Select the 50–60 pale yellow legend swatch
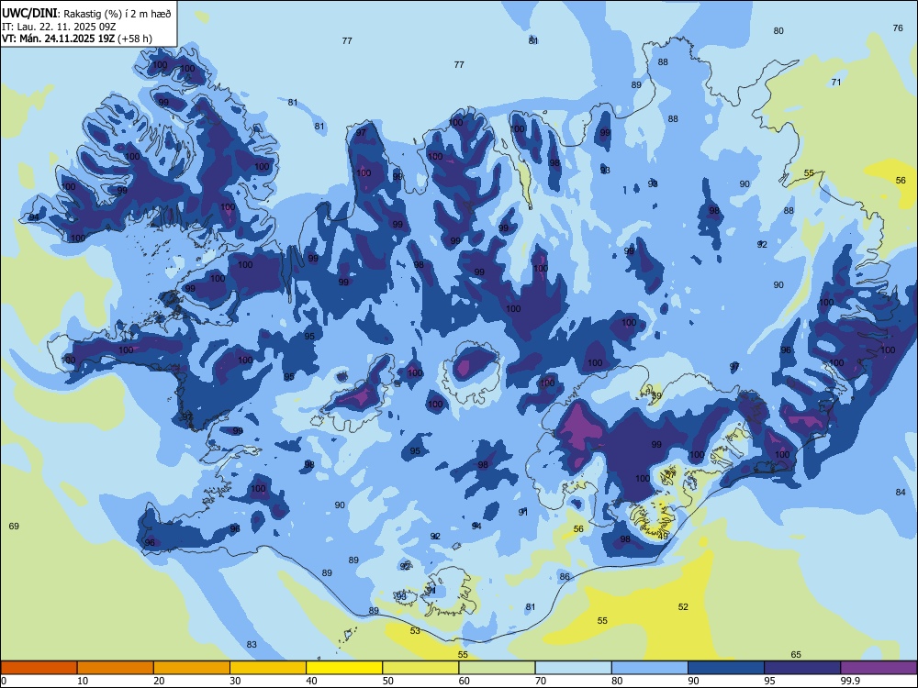The image size is (918, 688). point(420,668)
